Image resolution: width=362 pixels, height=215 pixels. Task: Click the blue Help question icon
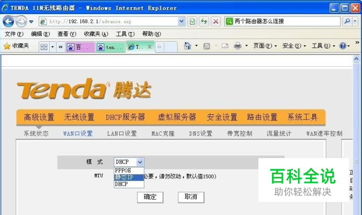pos(343,46)
